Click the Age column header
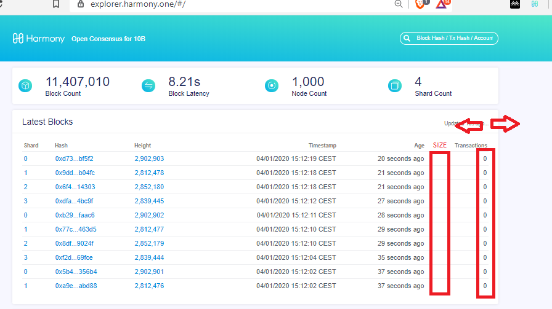552x309 pixels. coord(420,146)
